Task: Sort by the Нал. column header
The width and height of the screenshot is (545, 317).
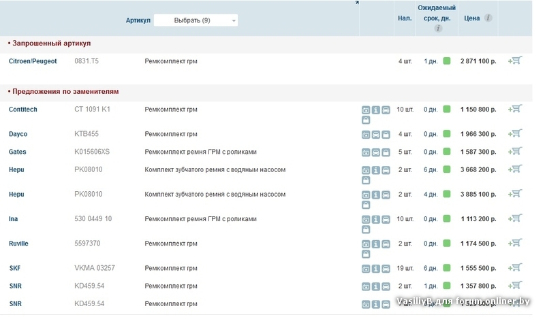Action: [404, 18]
